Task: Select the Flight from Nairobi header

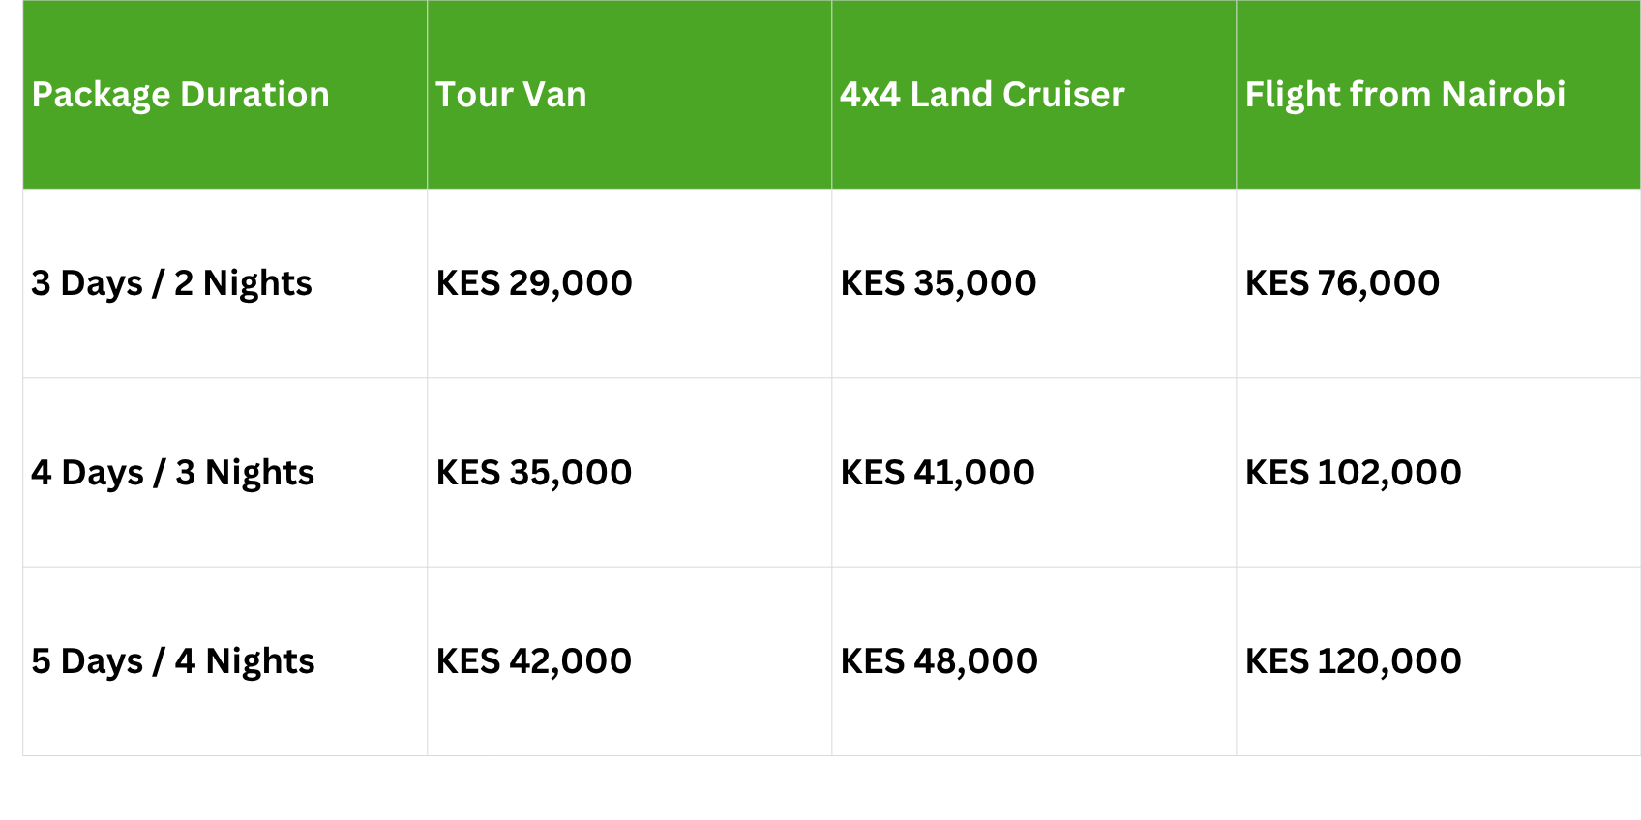Action: tap(1405, 95)
